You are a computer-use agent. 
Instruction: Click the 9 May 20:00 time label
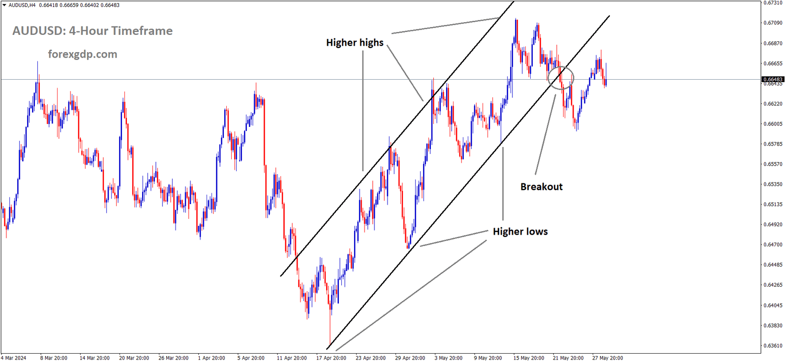(x=488, y=358)
